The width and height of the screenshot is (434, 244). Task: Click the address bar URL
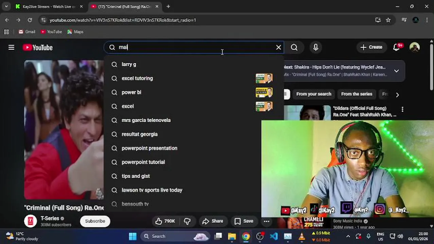pos(123,20)
